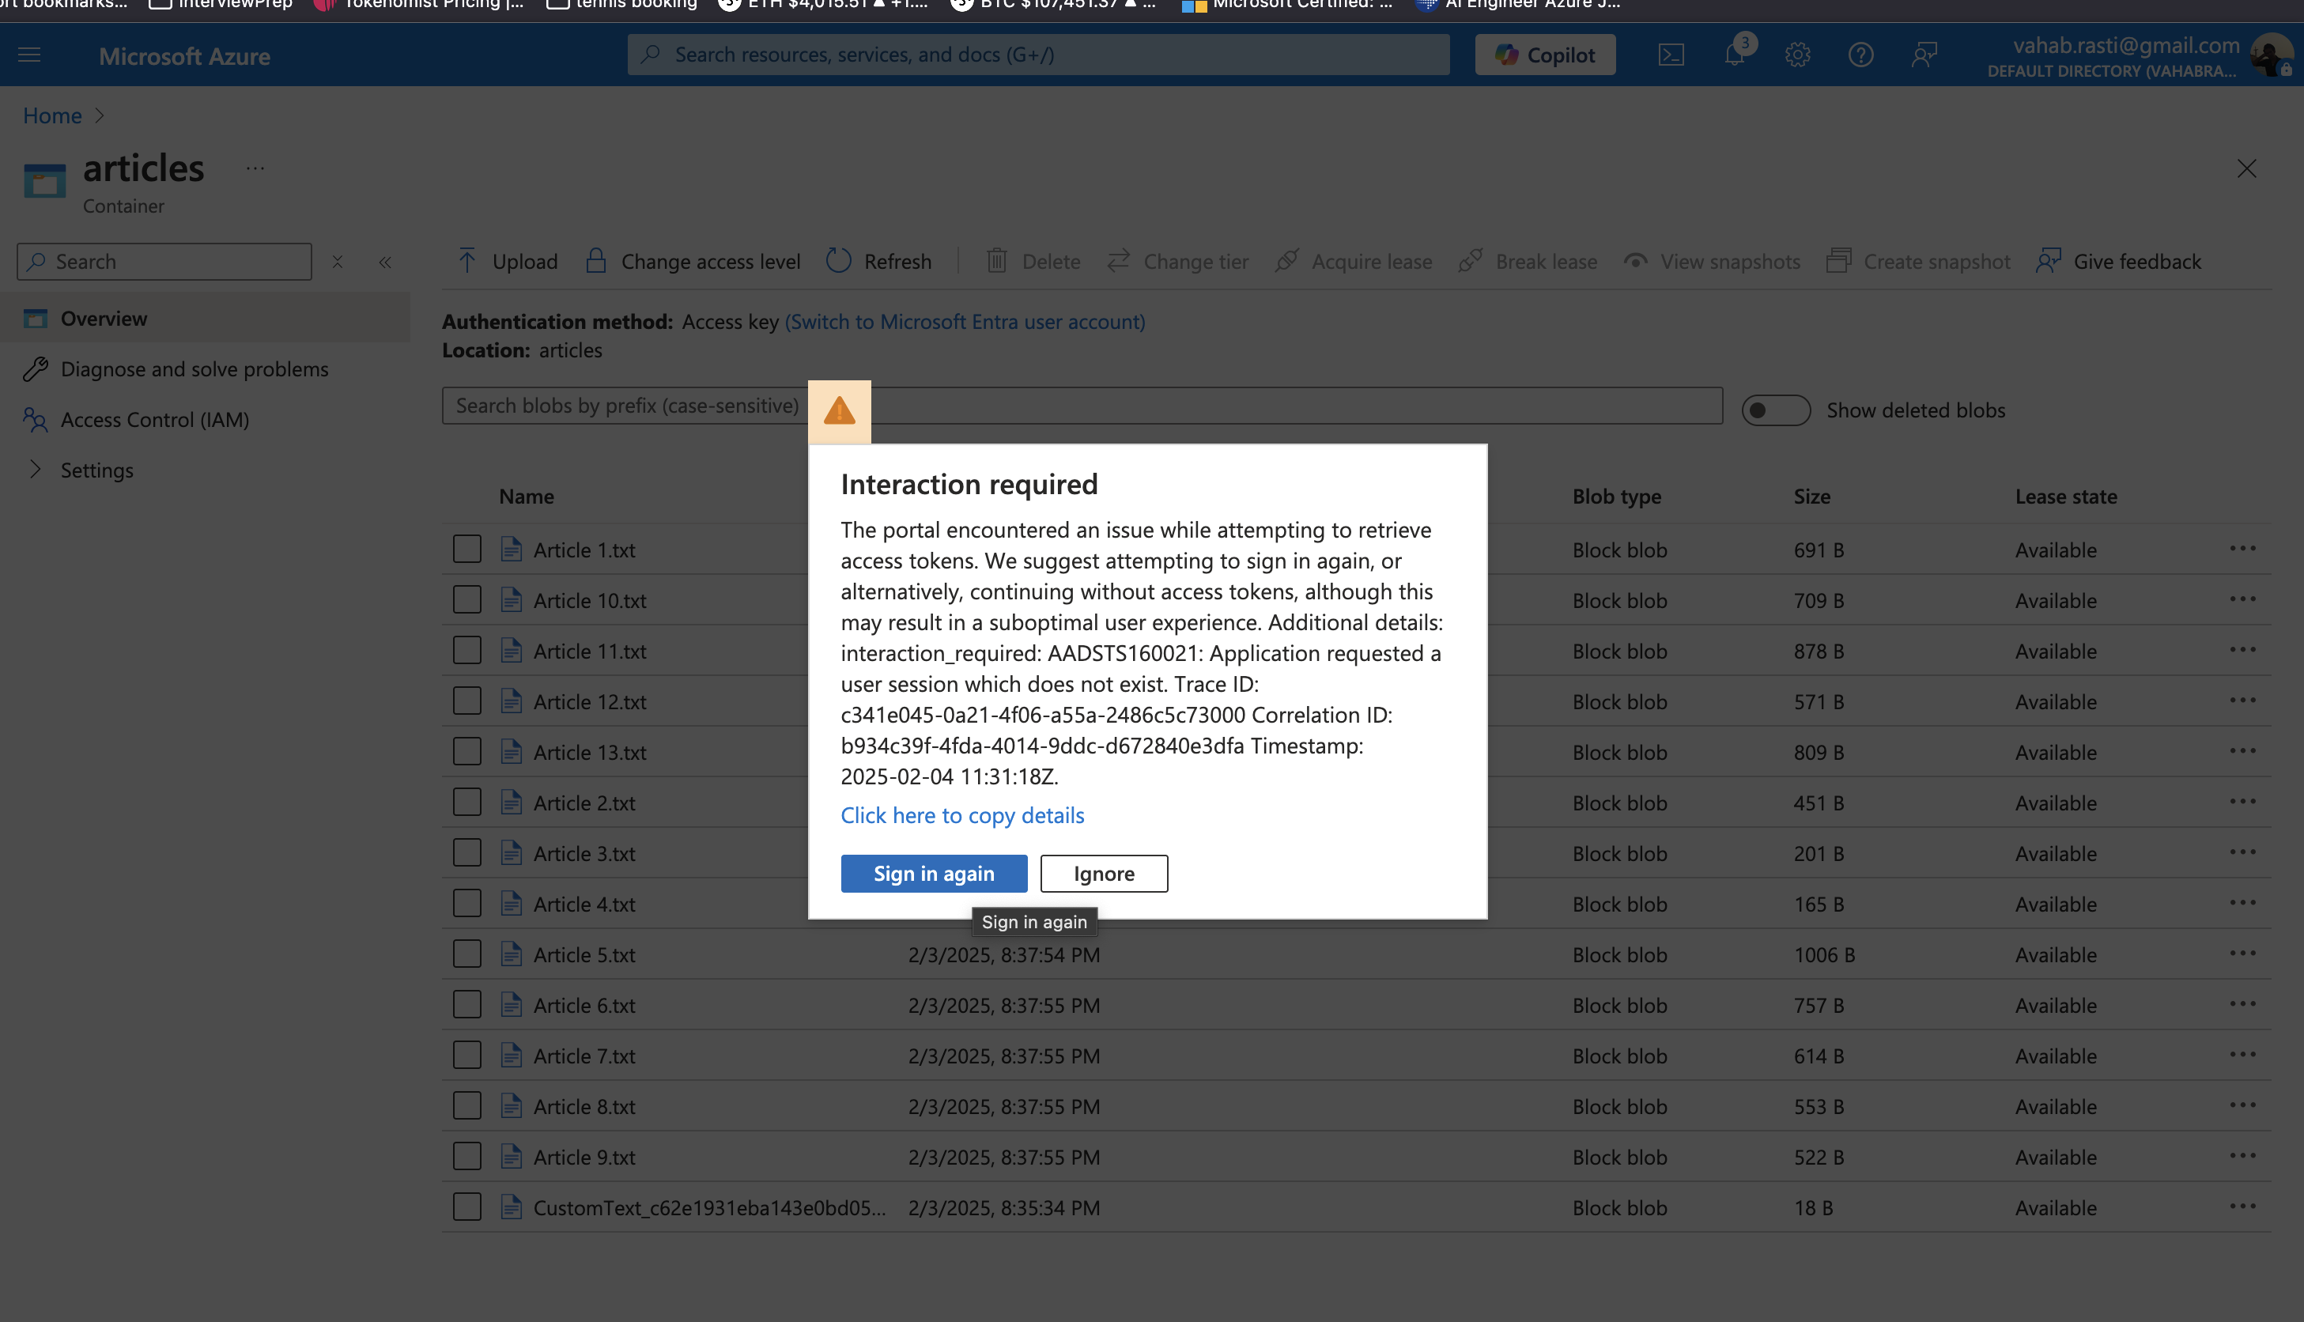Click the warning triangle icon above the dialog
The width and height of the screenshot is (2304, 1322).
[x=839, y=411]
